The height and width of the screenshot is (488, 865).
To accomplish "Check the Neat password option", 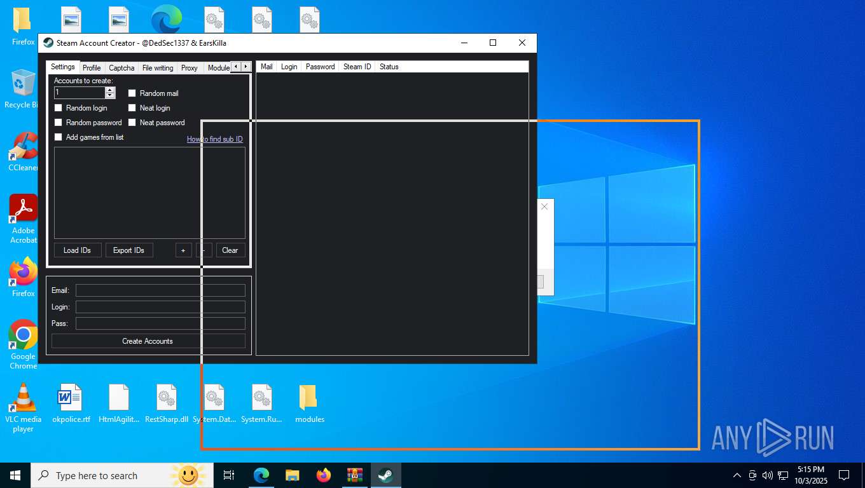I will 132,123.
